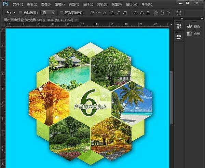Click the Auto-Align Layers icon

(x=179, y=13)
